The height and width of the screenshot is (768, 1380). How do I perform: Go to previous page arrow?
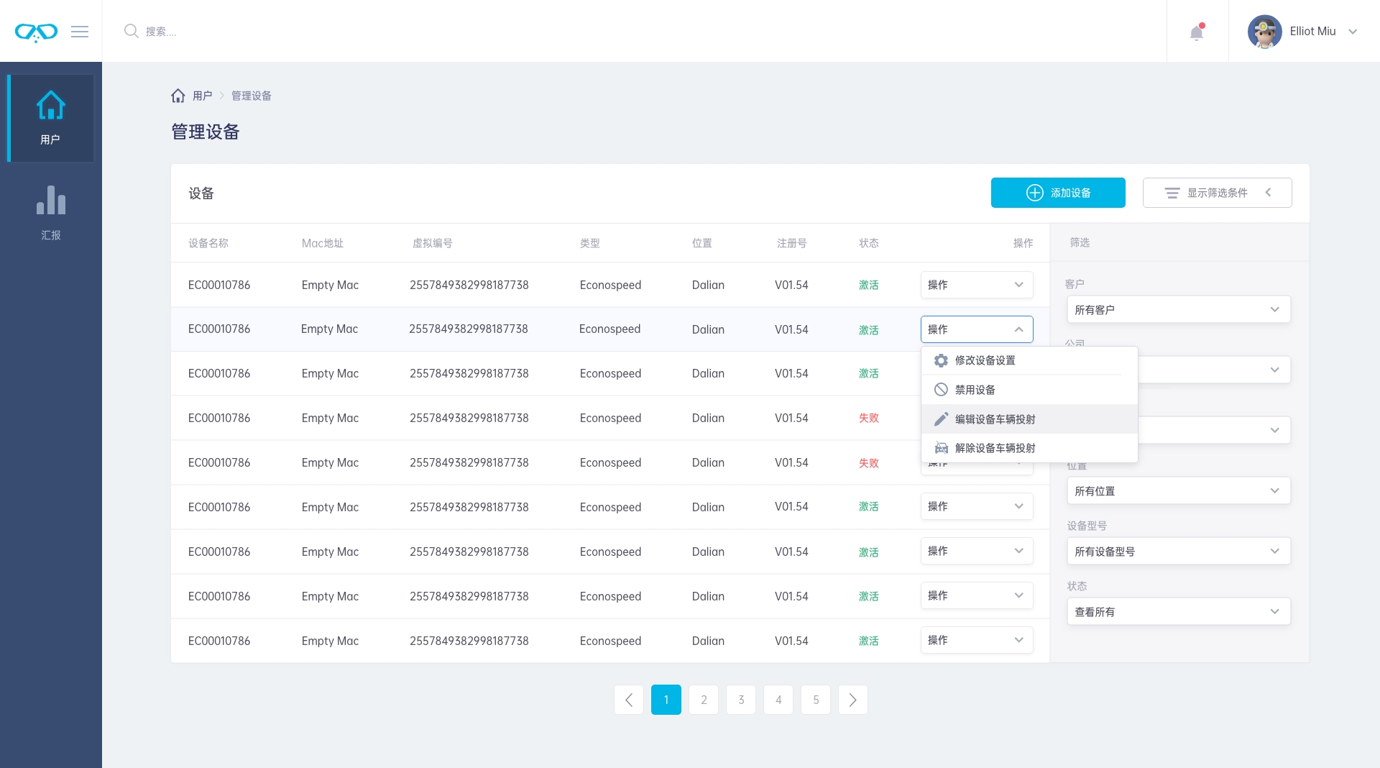[629, 700]
